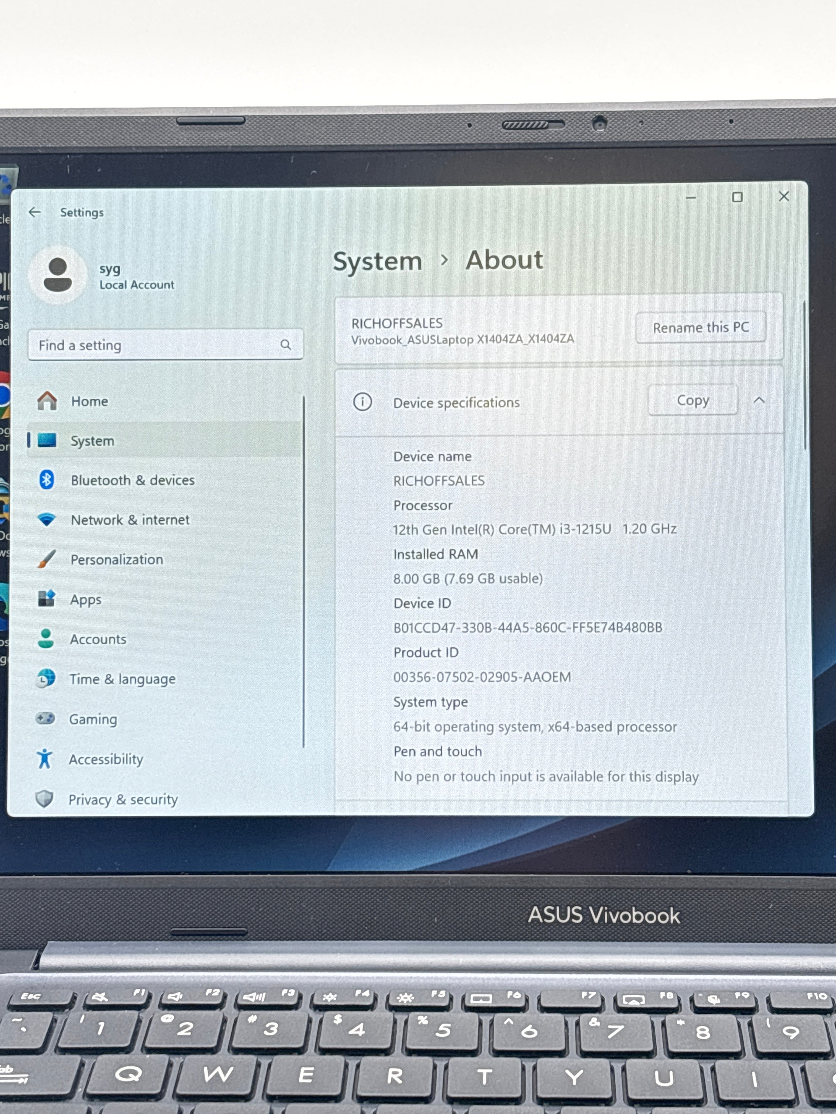
Task: Click the Rename this PC button
Action: coord(701,327)
